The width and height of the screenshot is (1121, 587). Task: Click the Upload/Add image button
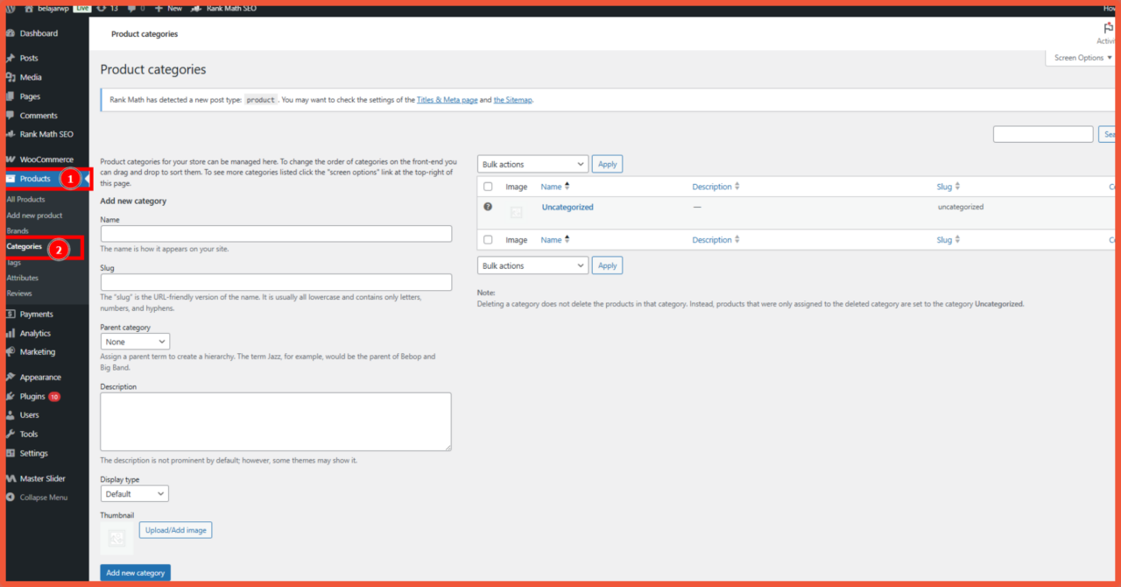(x=175, y=530)
